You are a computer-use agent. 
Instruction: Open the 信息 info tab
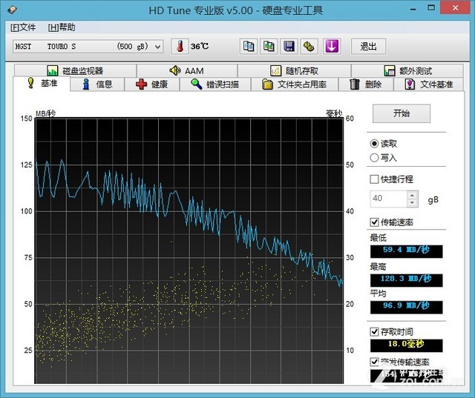(97, 84)
